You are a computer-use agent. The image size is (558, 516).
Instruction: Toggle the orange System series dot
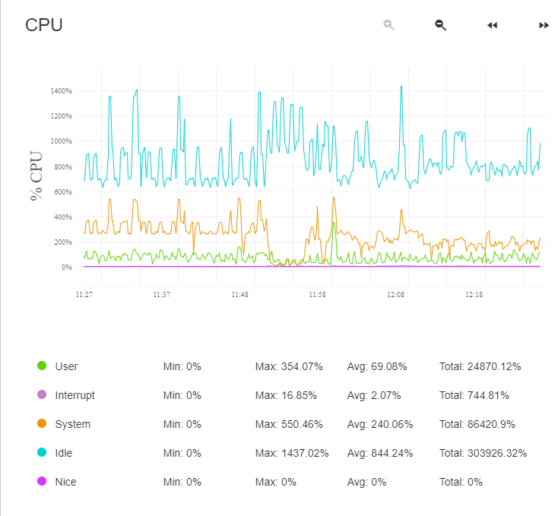[x=42, y=424]
